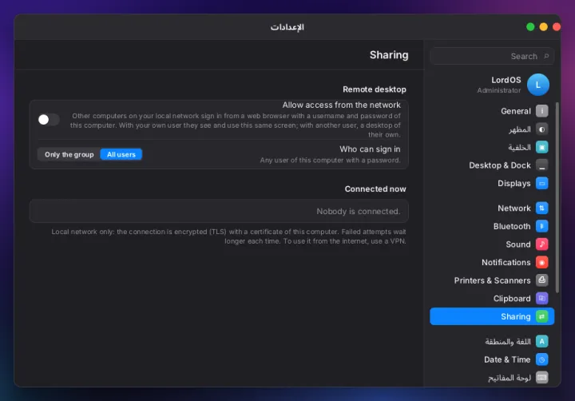Open the General settings label
Viewport: 575px width, 401px height.
point(516,111)
